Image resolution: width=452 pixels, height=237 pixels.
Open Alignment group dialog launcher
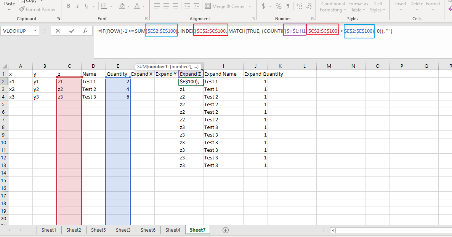(254, 19)
